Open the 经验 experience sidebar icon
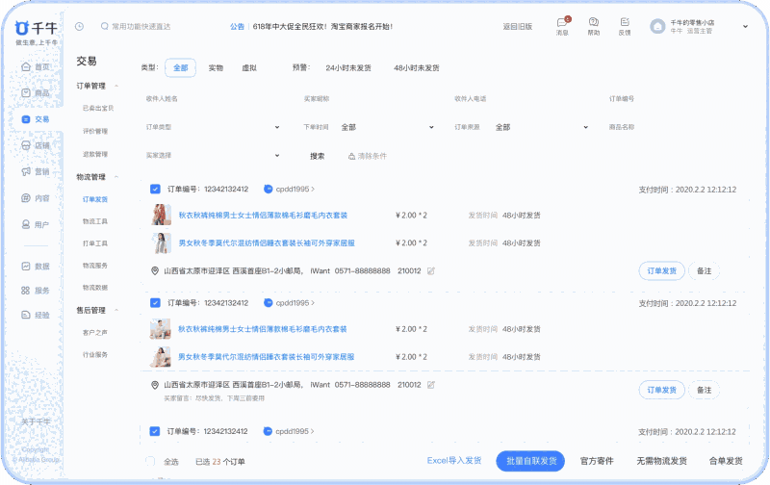 coord(26,315)
